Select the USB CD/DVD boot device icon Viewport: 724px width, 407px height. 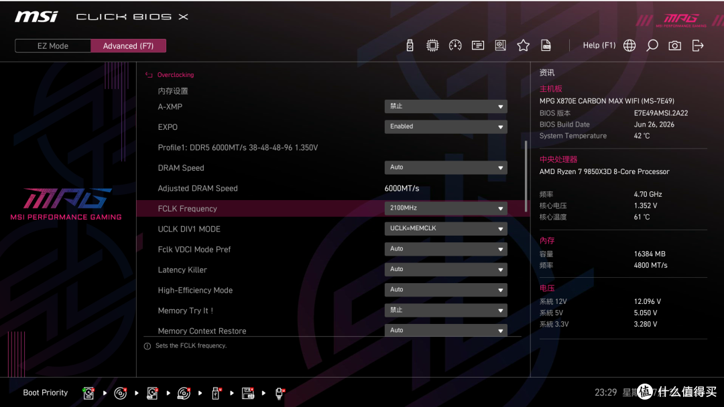(x=184, y=393)
